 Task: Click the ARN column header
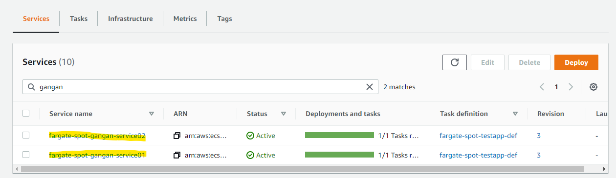coord(180,114)
